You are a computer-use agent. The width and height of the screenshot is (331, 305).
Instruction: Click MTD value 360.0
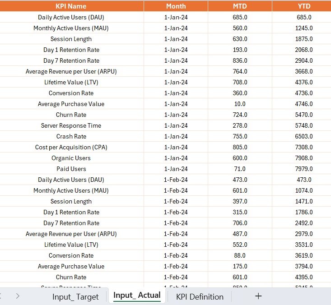240,93
